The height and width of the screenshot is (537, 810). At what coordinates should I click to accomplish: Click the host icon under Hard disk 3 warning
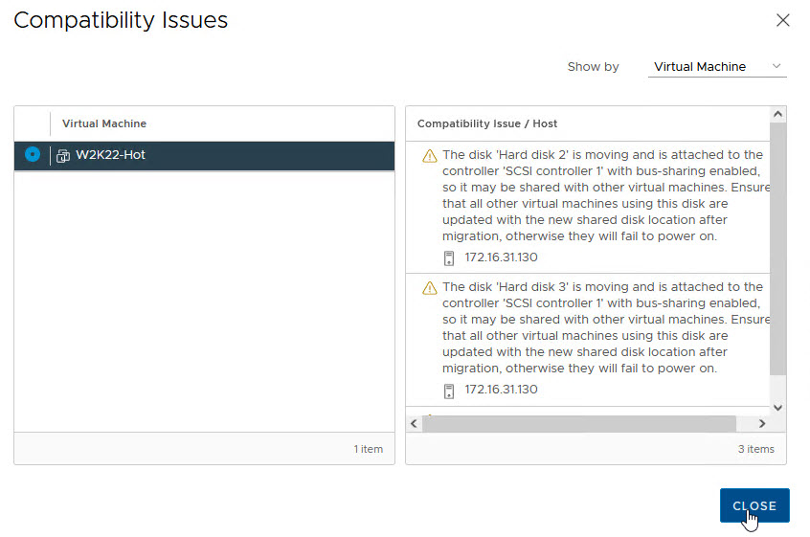click(x=448, y=391)
